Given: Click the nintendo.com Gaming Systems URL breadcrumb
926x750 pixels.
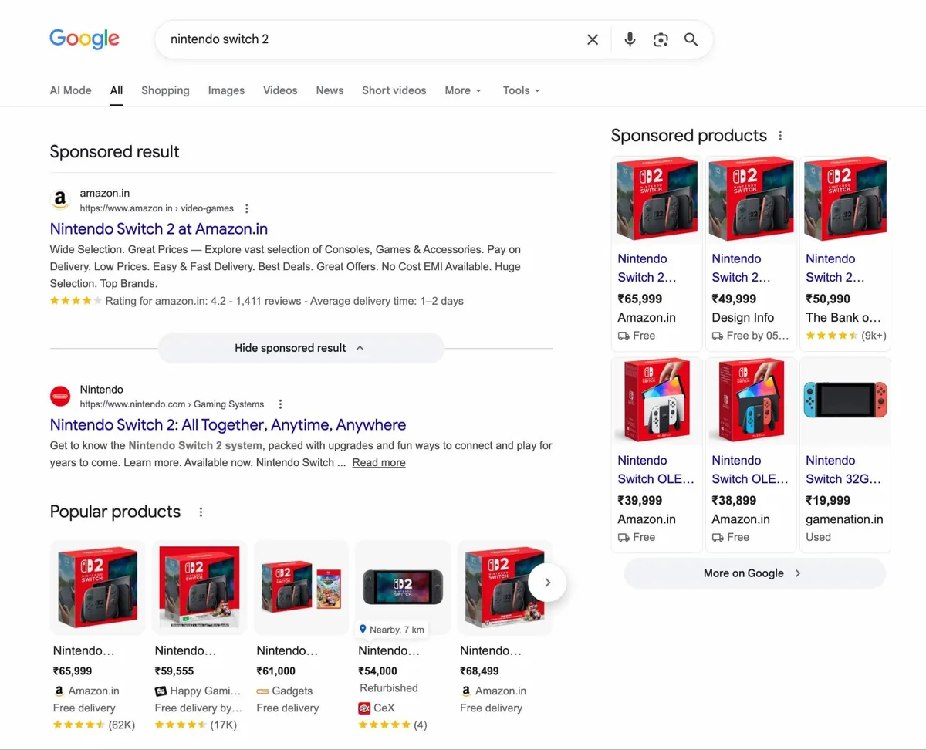Looking at the screenshot, I should pyautogui.click(x=172, y=404).
